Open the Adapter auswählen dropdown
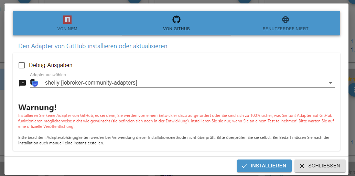 182,83
